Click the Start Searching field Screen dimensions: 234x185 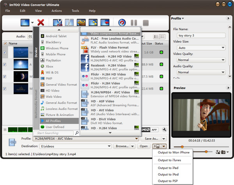click(53, 133)
